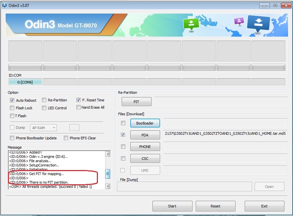
Task: Uncheck the PDA file checkbox
Action: [x=123, y=135]
